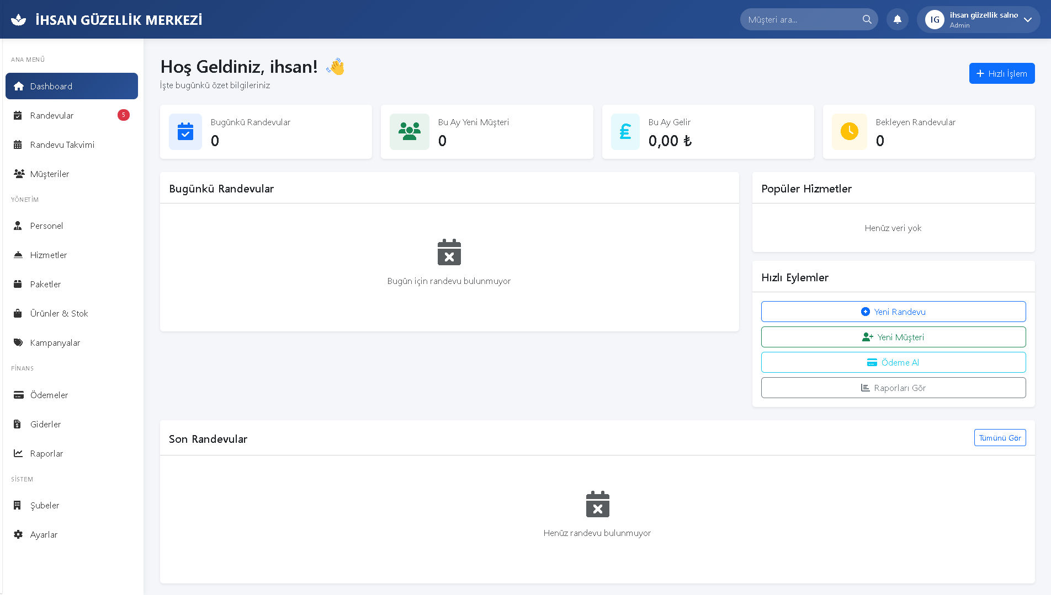Expand the admin user profile dropdown
Image resolution: width=1051 pixels, height=595 pixels.
pyautogui.click(x=1027, y=20)
